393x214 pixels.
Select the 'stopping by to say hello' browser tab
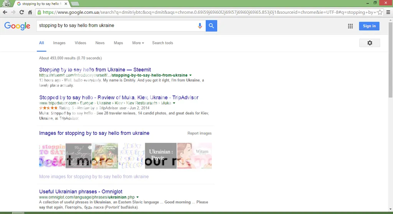coord(42,4)
